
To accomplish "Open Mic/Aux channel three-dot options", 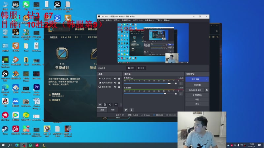I will [181, 84].
